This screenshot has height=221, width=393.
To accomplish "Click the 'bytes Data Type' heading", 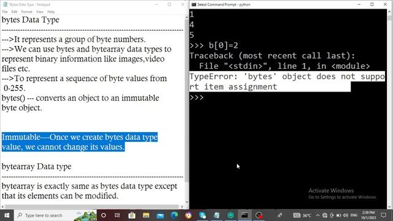I will (30, 20).
